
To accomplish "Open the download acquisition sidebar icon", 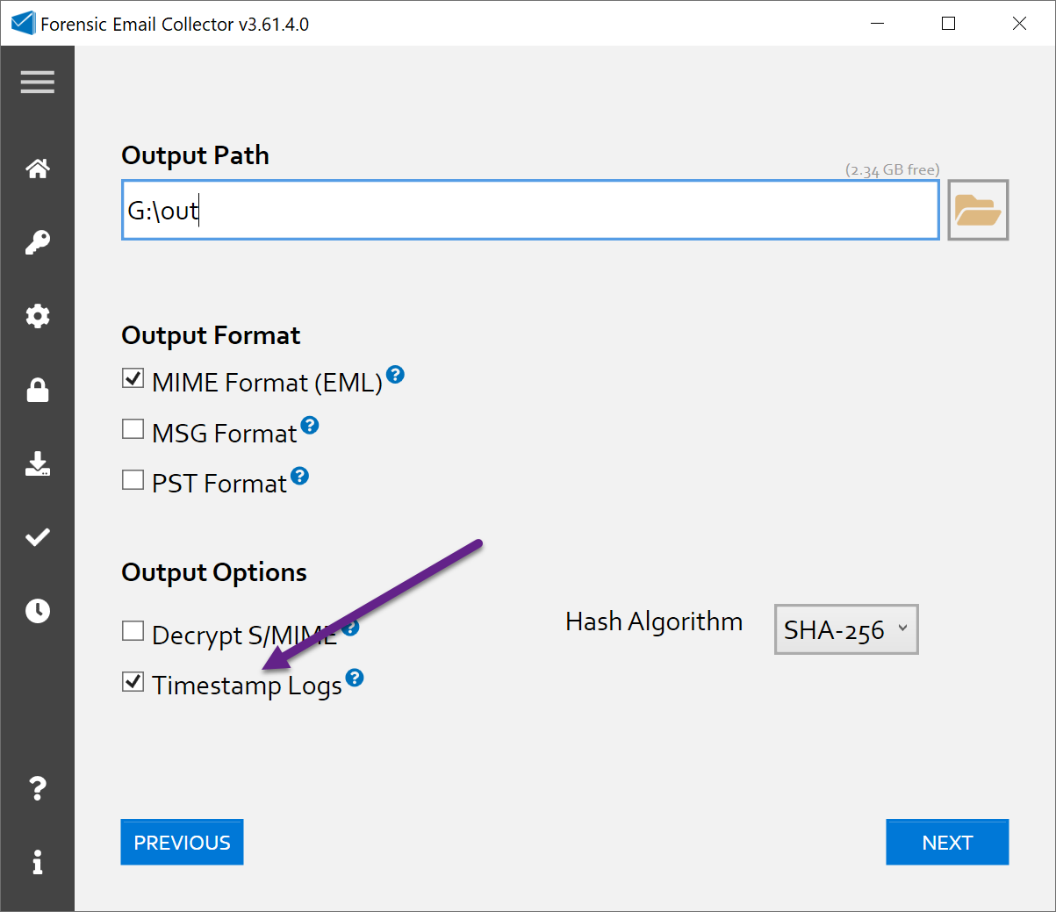I will coord(38,463).
